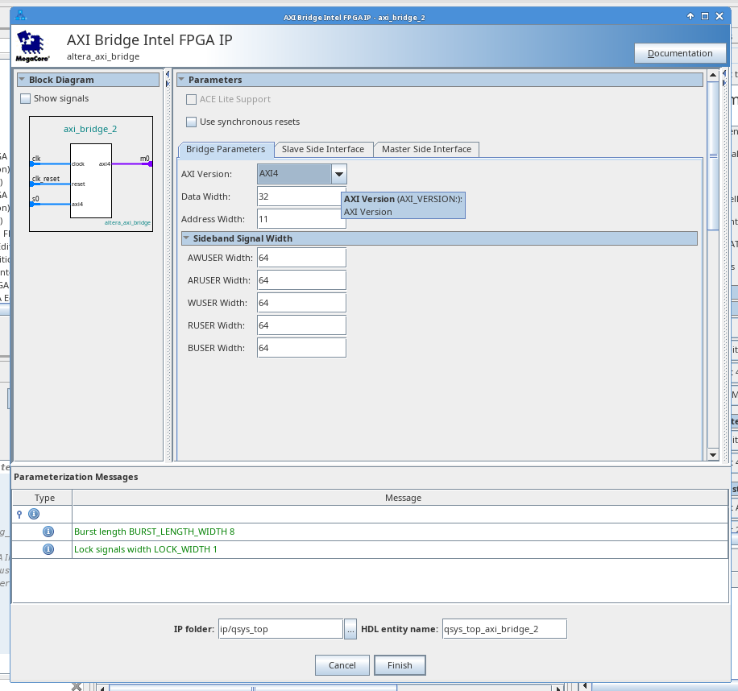
Task: Click the IP folder browse button
Action: pos(350,629)
